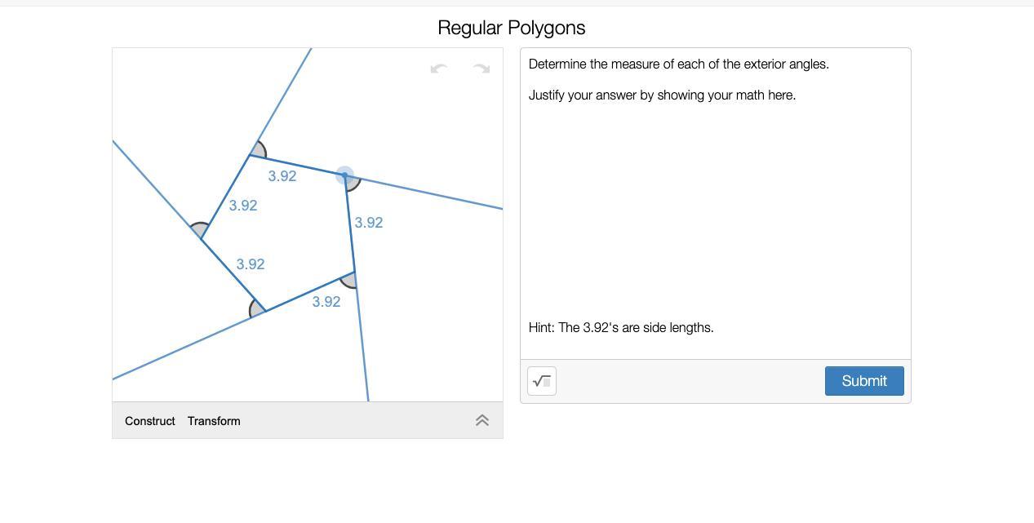Click the 3.92 label on upper-left side

[x=243, y=206]
